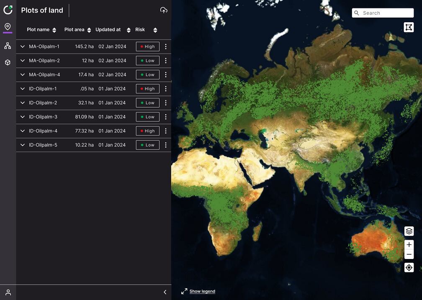This screenshot has height=300, width=422.
Task: Sort table by Plot name
Action: [54, 30]
